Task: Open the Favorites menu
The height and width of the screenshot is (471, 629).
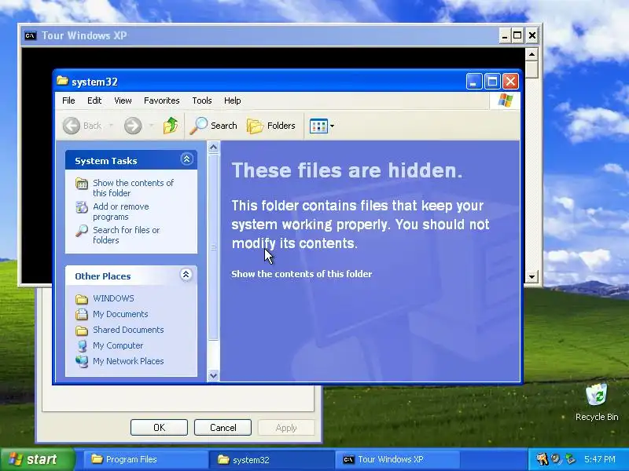Action: point(162,100)
